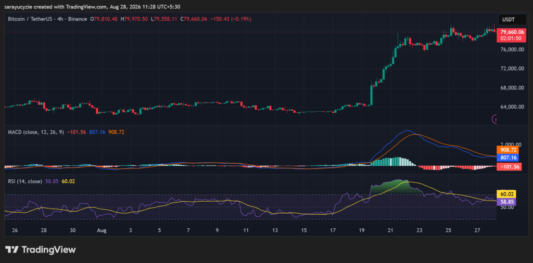Viewport: 533px width, 263px height.
Task: Click the 17 label on the date axis
Action: click(333, 230)
